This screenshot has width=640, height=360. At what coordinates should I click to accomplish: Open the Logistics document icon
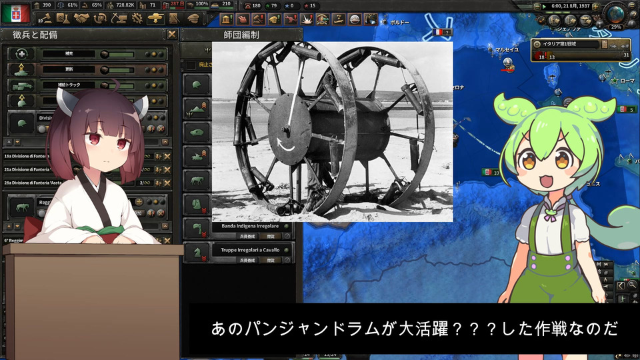pos(174,19)
